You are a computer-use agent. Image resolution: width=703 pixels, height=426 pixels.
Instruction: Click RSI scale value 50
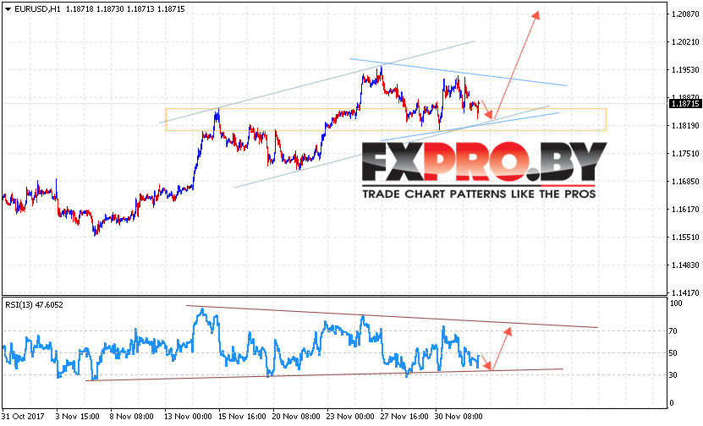pyautogui.click(x=673, y=353)
